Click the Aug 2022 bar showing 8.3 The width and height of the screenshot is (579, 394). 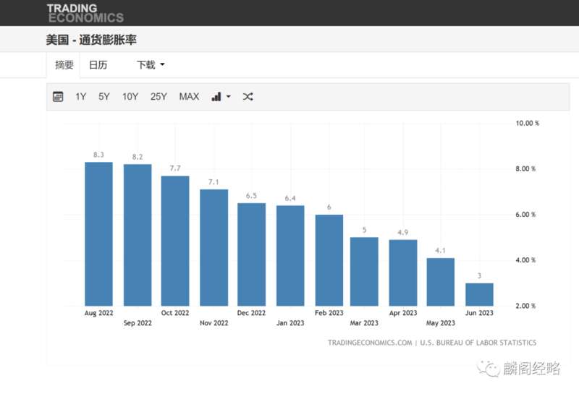pos(98,234)
